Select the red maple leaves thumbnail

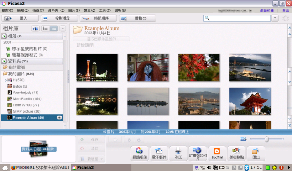[199, 67]
